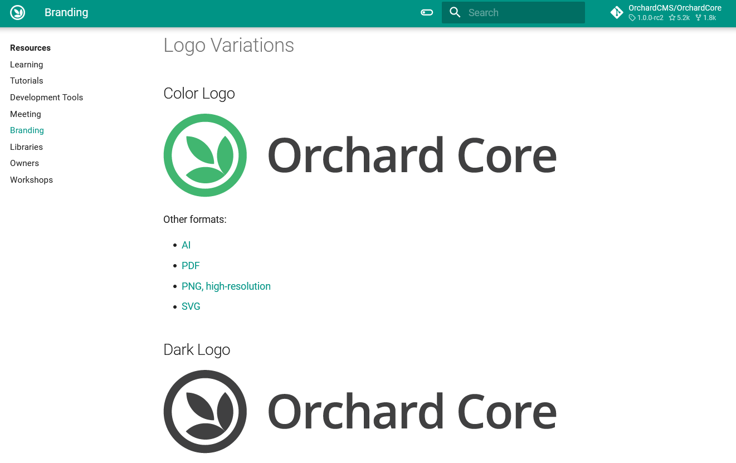Open the Learning sidebar page
The height and width of the screenshot is (463, 736).
[x=26, y=65]
